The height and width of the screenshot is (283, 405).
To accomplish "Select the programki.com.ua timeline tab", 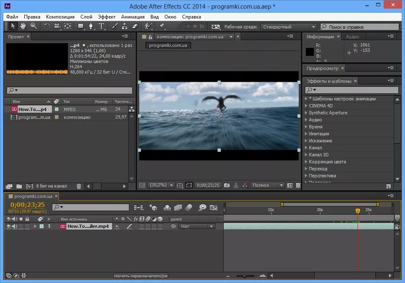I will pos(33,196).
